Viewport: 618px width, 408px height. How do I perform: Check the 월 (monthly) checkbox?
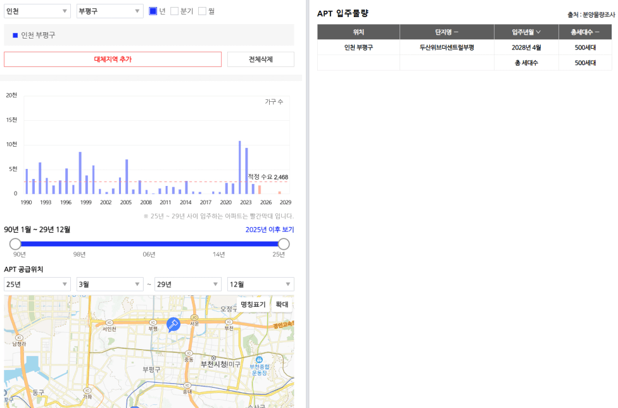tap(203, 11)
